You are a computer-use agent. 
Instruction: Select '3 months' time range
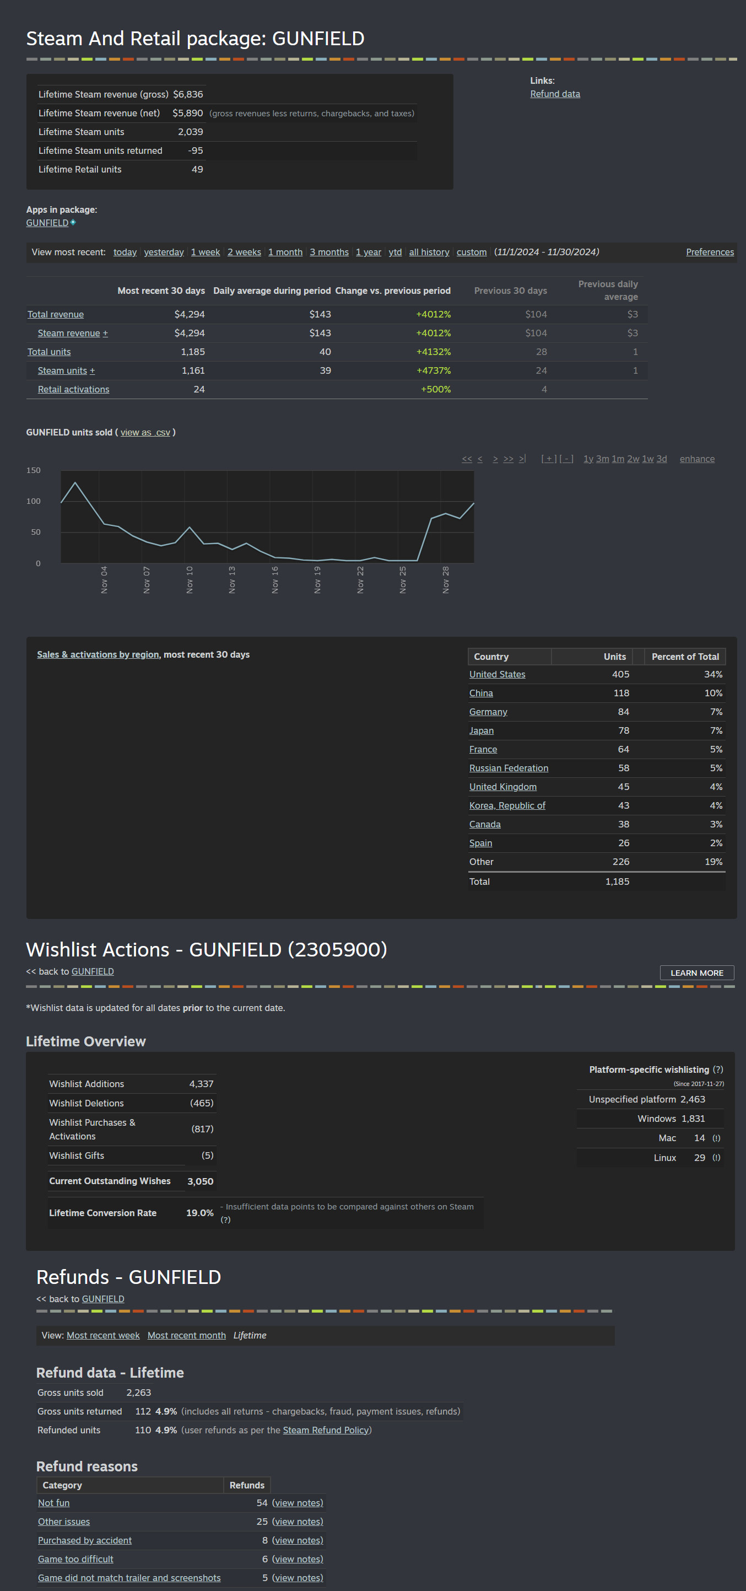(x=329, y=252)
